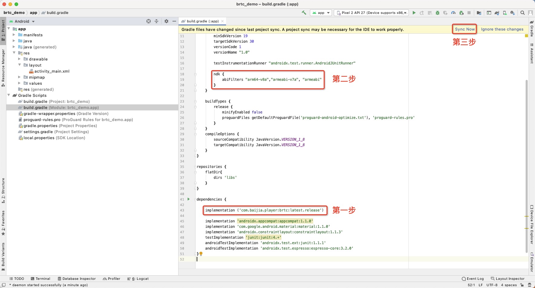Open the SDK Manager icon
535x288 pixels.
click(x=512, y=13)
